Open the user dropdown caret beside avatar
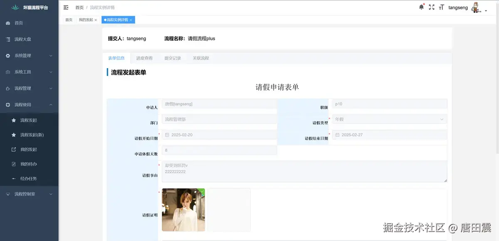The width and height of the screenshot is (499, 241). coord(486,11)
